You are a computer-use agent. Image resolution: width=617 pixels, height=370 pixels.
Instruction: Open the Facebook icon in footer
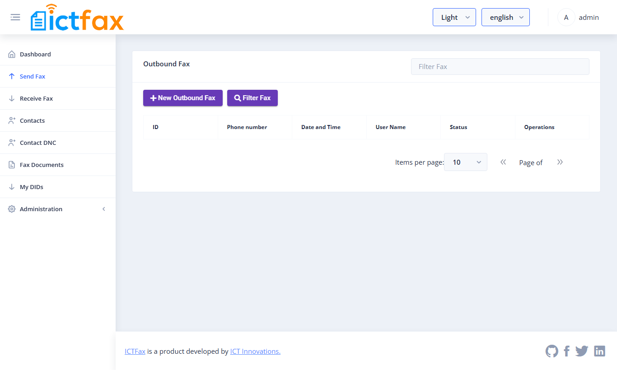tap(567, 351)
